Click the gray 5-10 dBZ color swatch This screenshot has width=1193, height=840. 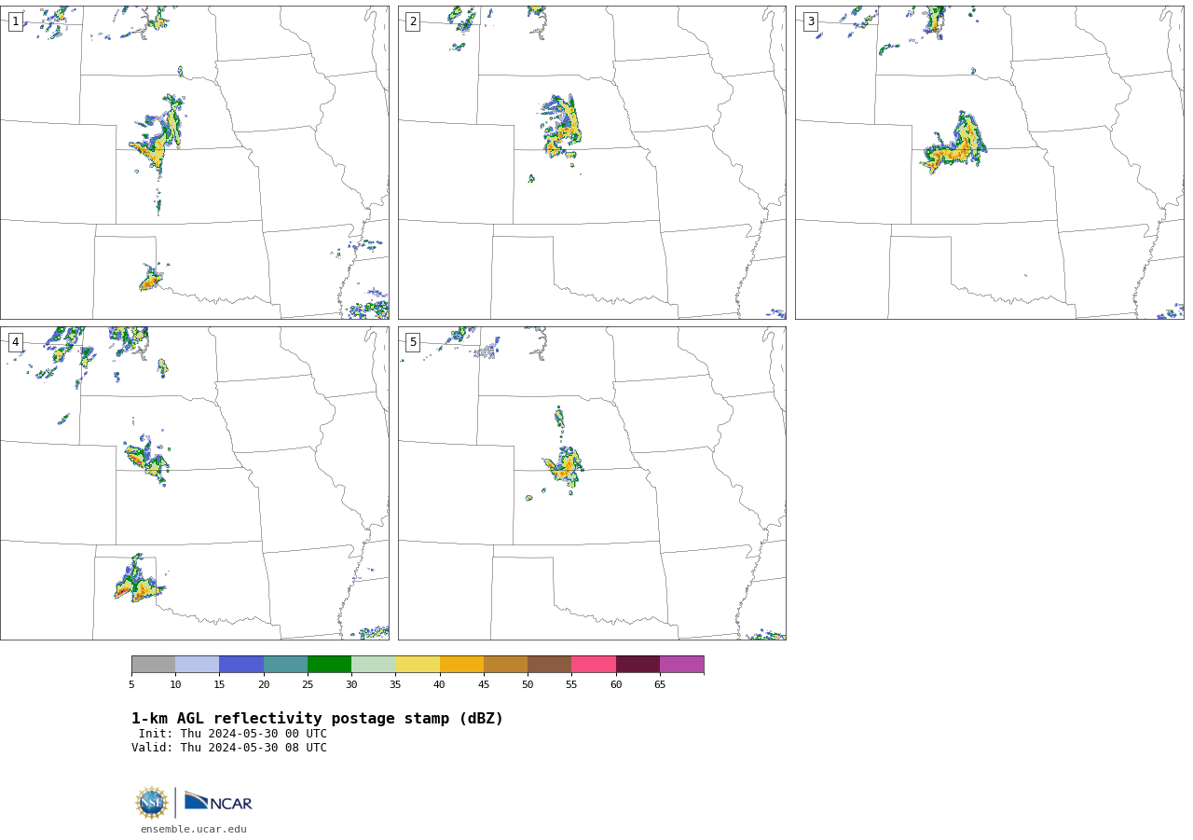tap(153, 665)
